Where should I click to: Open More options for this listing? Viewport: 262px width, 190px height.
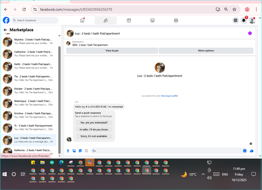(x=206, y=50)
